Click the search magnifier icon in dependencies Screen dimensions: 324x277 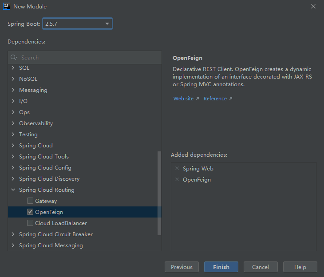(14, 57)
